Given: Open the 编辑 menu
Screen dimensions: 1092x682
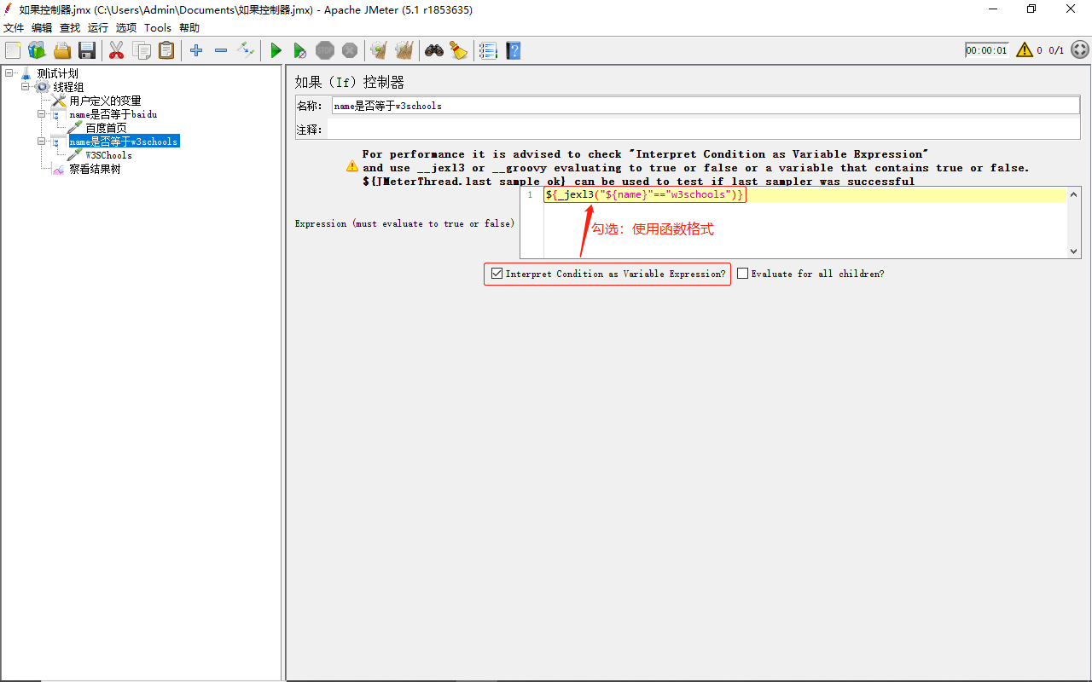Looking at the screenshot, I should click(x=42, y=28).
